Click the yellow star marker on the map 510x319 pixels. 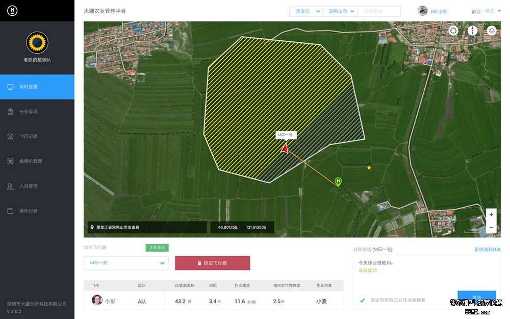click(x=369, y=167)
